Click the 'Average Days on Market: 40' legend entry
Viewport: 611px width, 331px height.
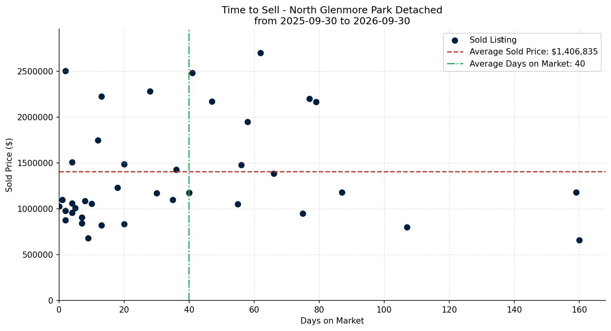[527, 63]
